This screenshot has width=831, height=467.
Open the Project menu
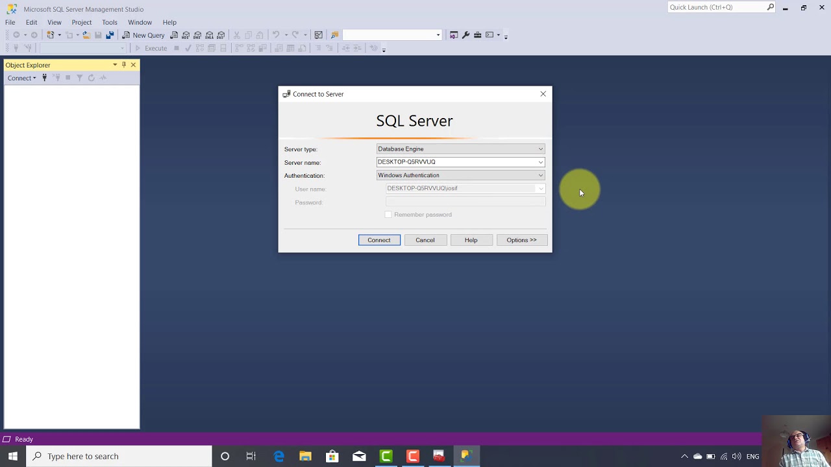click(82, 22)
